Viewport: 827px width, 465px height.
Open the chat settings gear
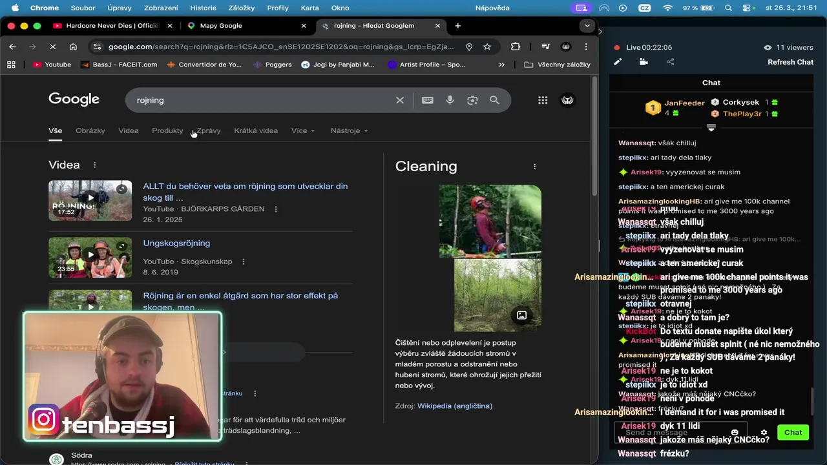tap(764, 433)
